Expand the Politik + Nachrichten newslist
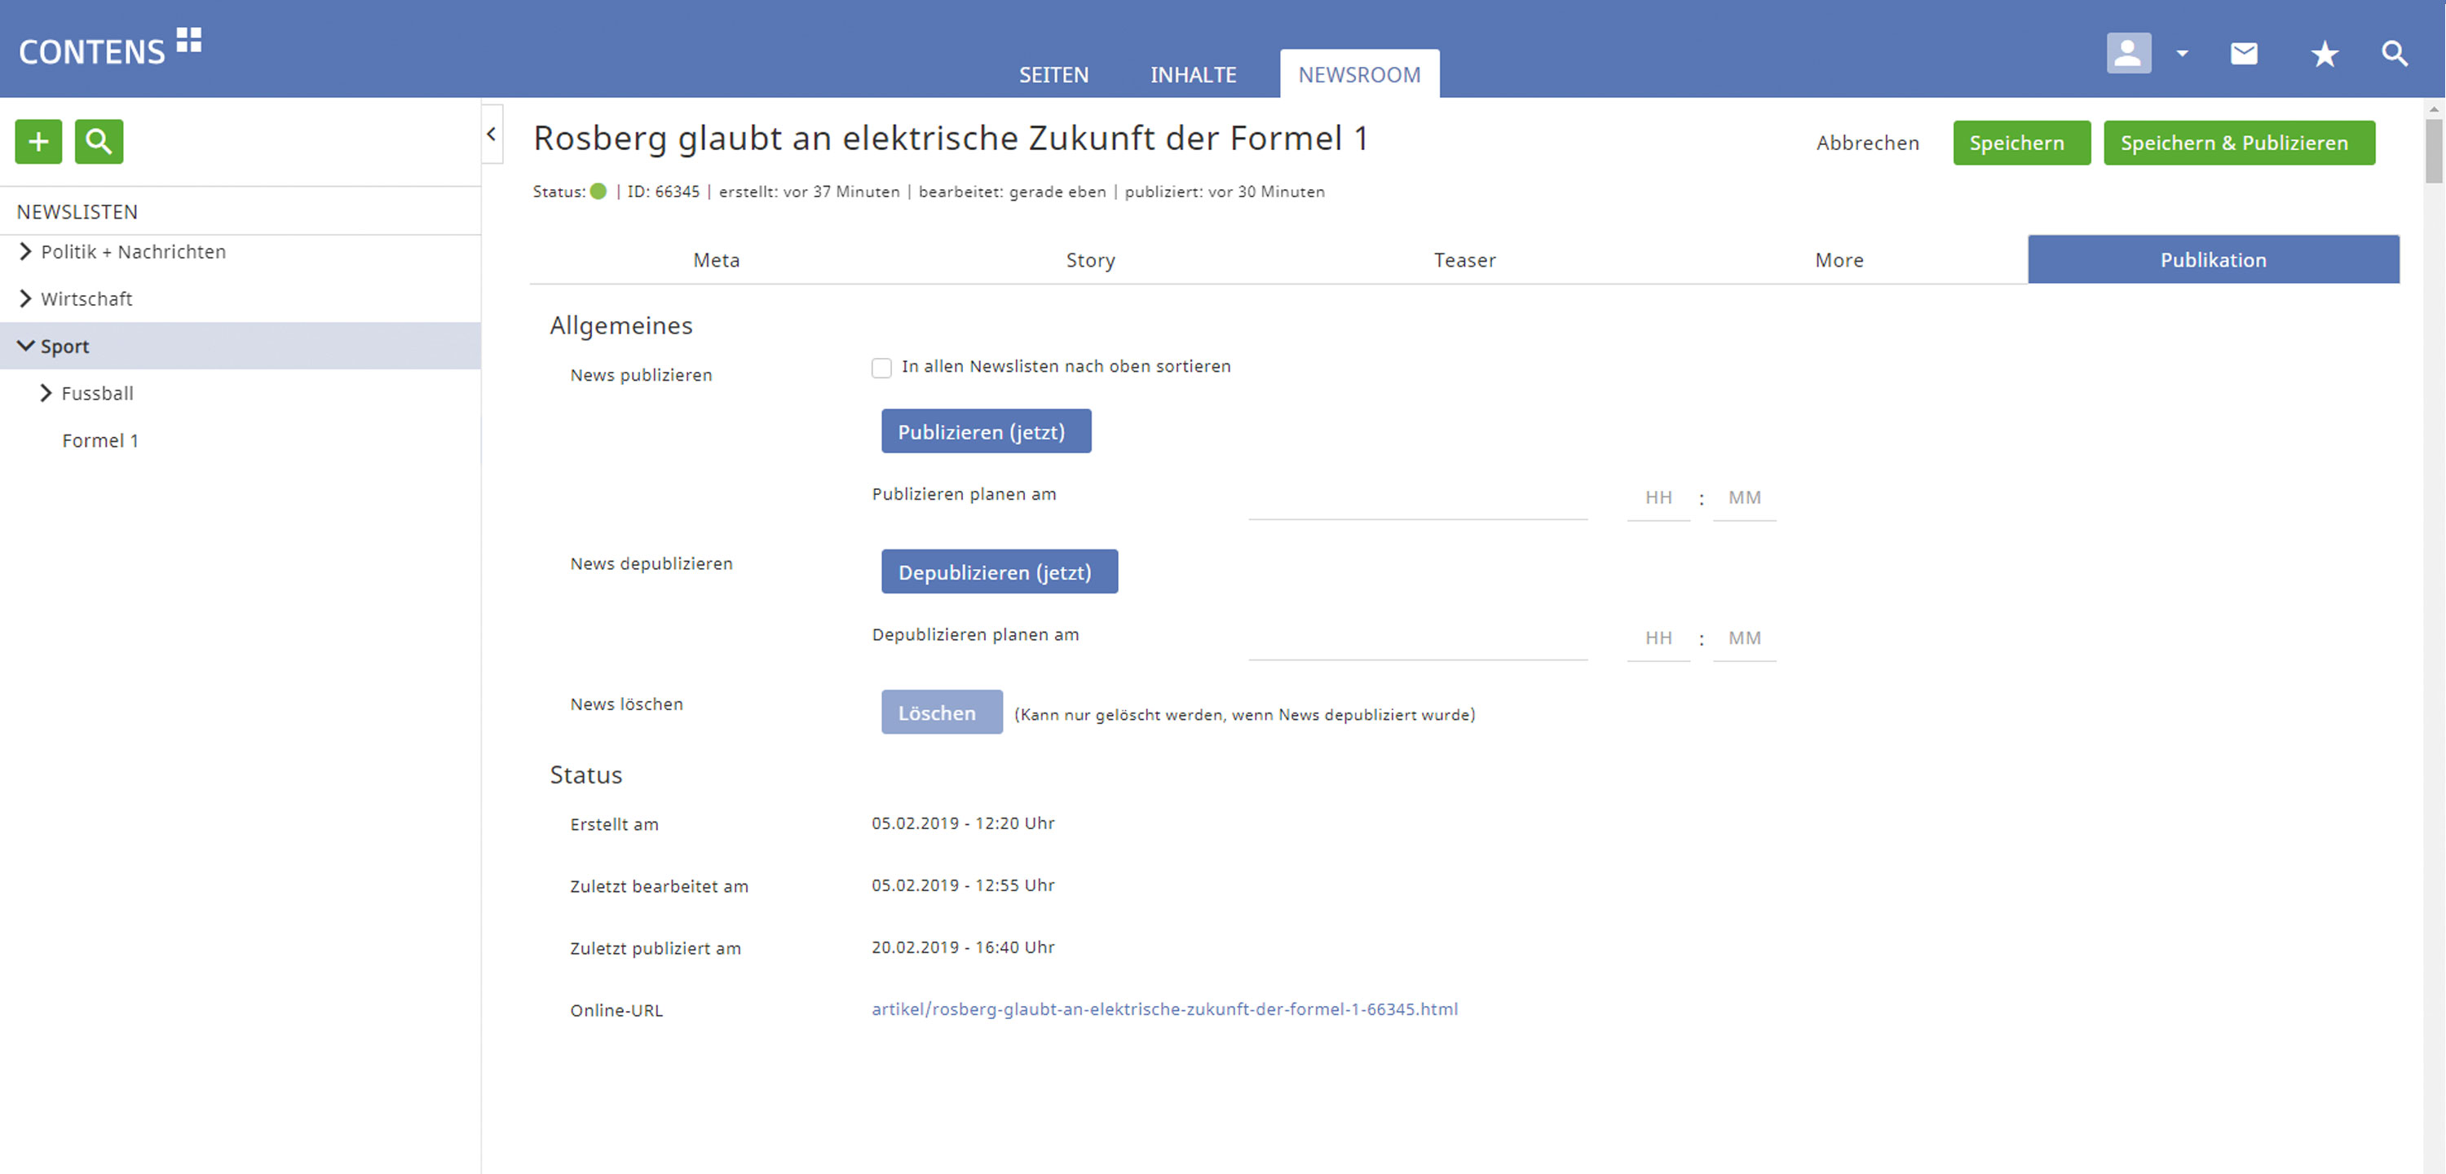Image resolution: width=2446 pixels, height=1174 pixels. pyautogui.click(x=25, y=252)
